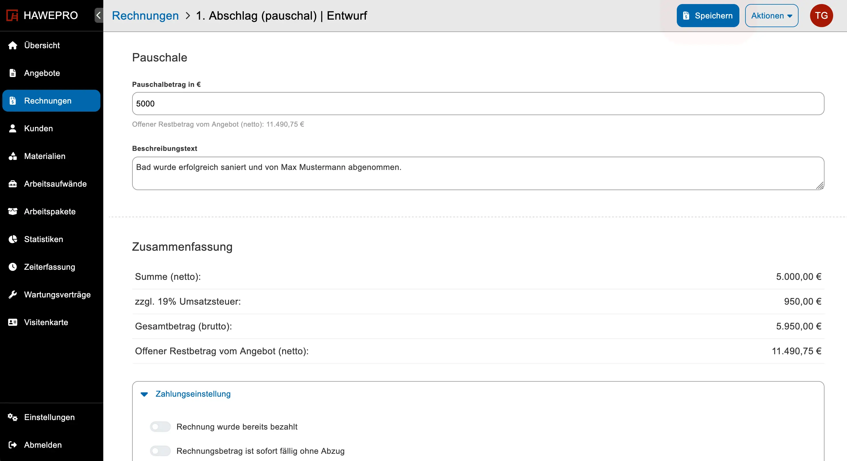Open Materialien menu item
Image resolution: width=847 pixels, height=461 pixels.
point(51,156)
